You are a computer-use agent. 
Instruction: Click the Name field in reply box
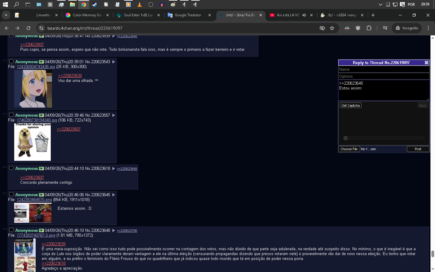click(x=384, y=69)
